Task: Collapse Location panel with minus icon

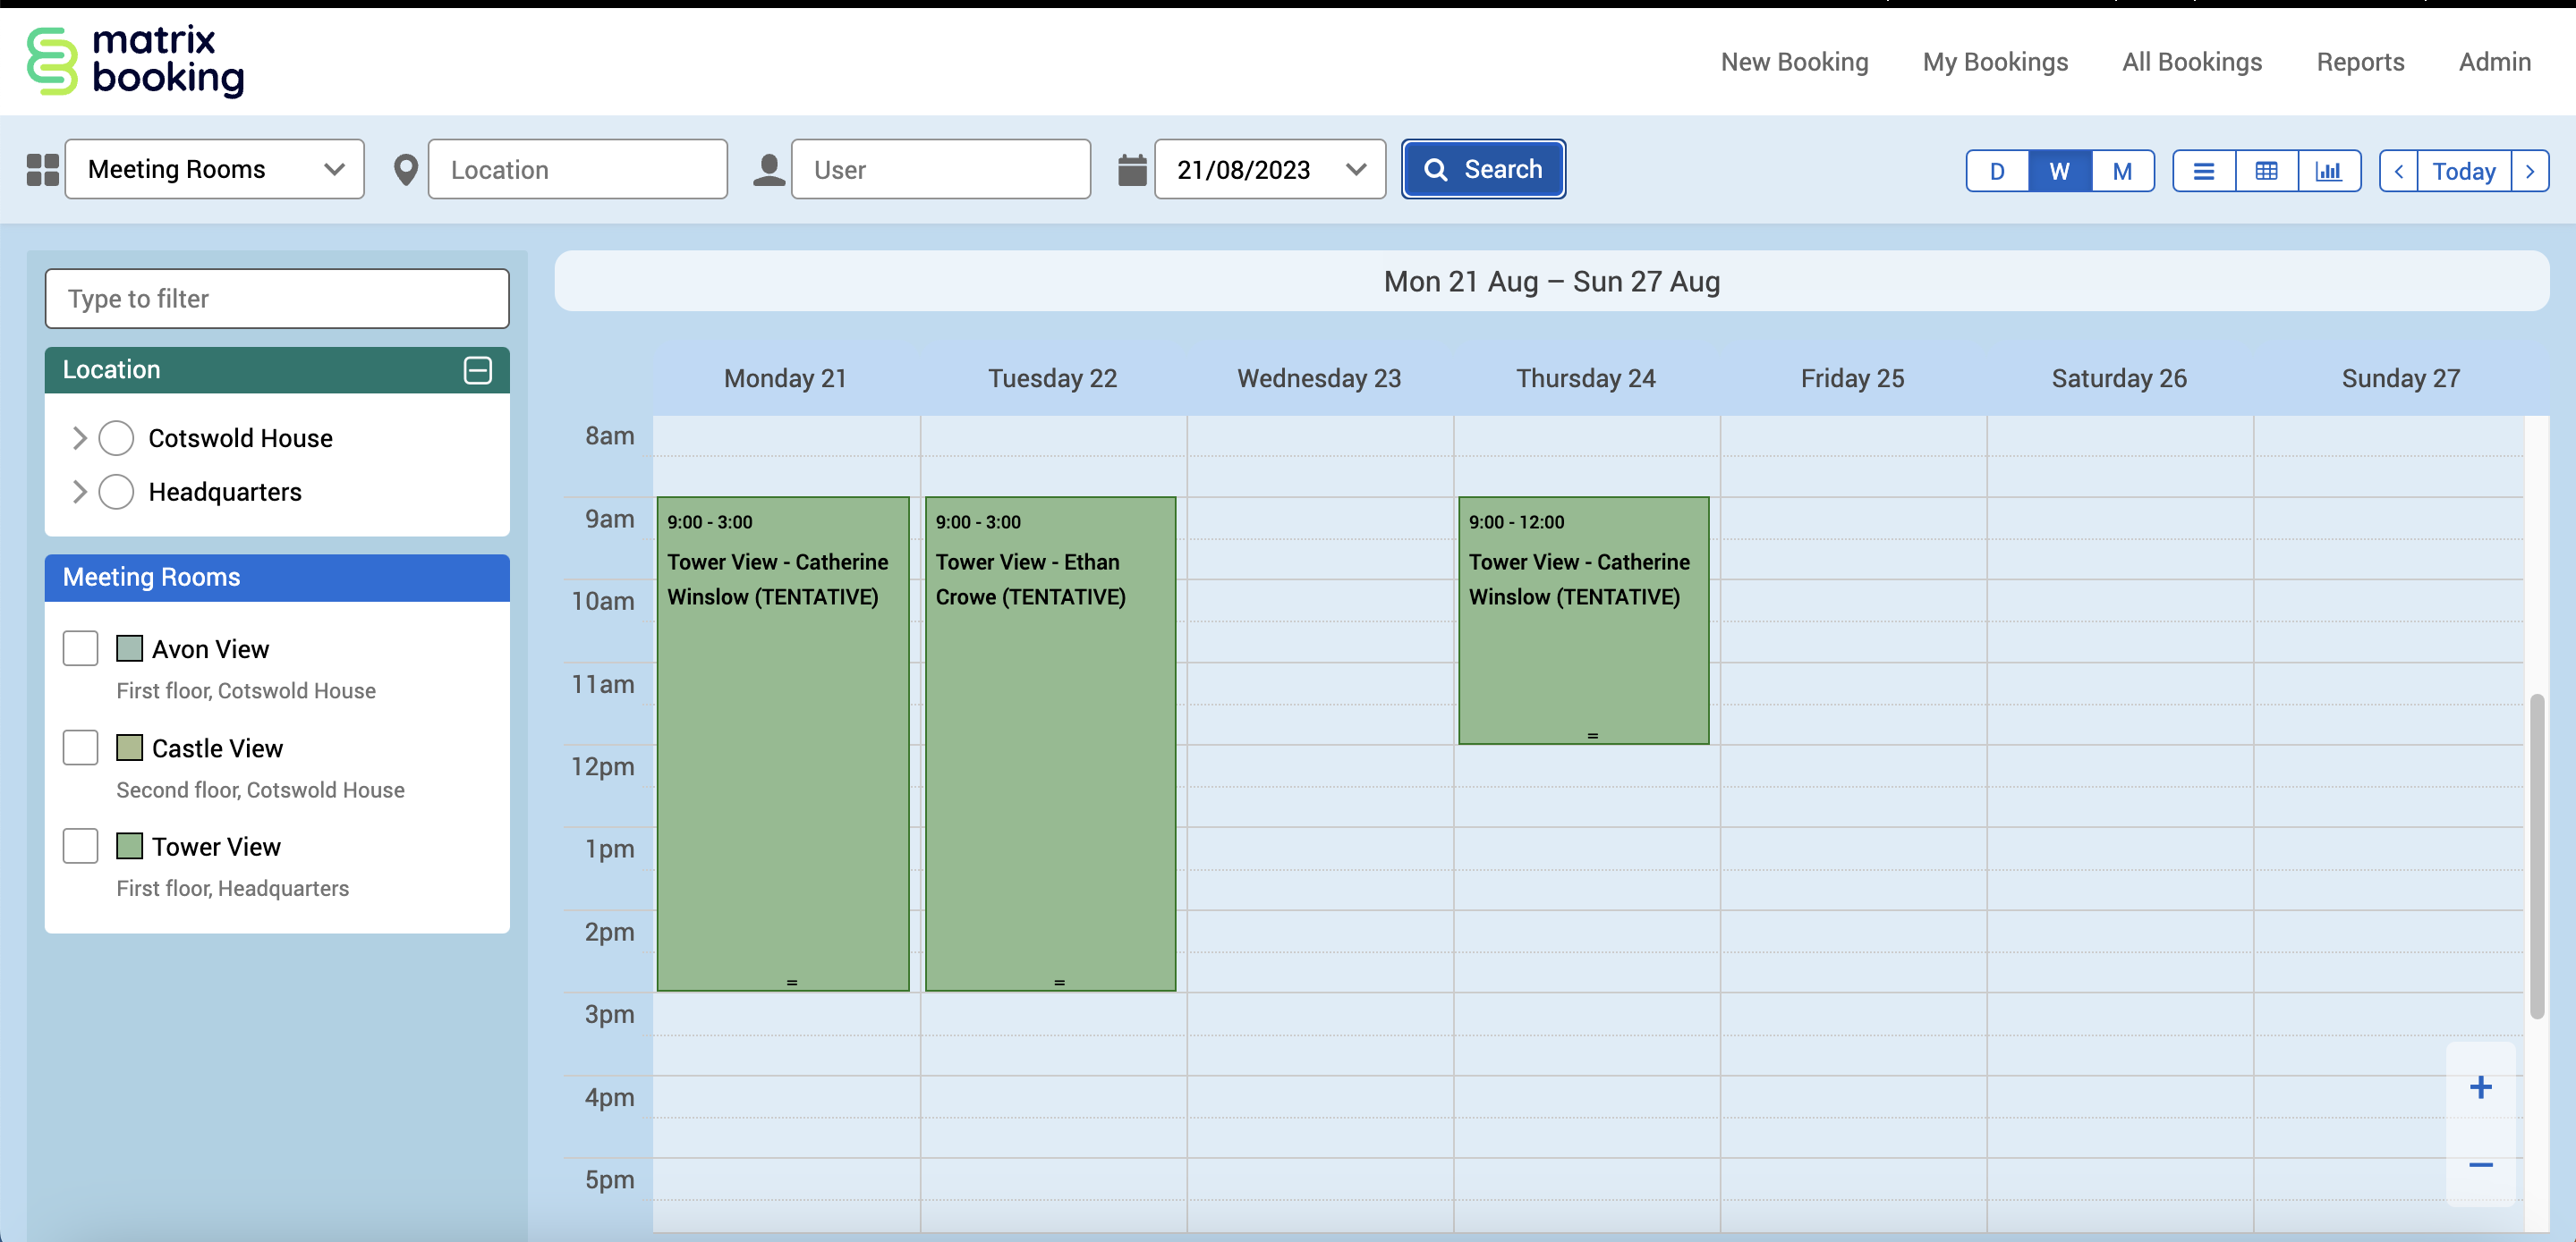Action: [477, 369]
